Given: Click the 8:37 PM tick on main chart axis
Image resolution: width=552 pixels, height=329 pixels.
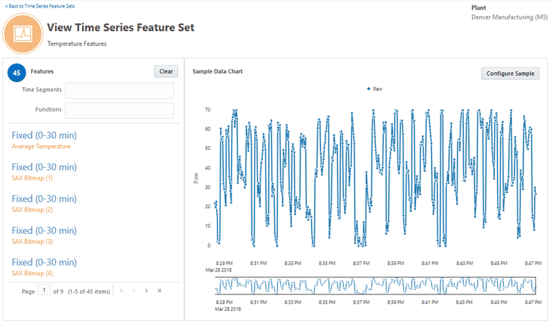Looking at the screenshot, I should [x=361, y=263].
